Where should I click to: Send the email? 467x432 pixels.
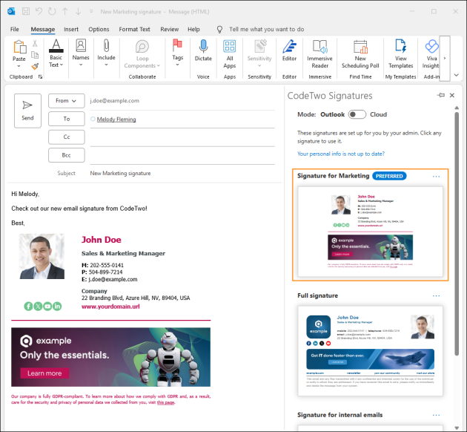(27, 111)
